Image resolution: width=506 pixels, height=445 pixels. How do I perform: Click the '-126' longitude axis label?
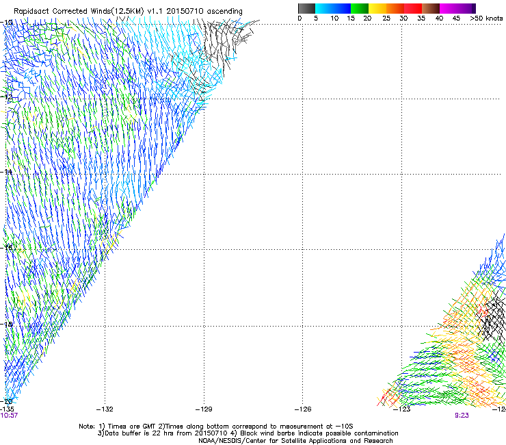(303, 409)
